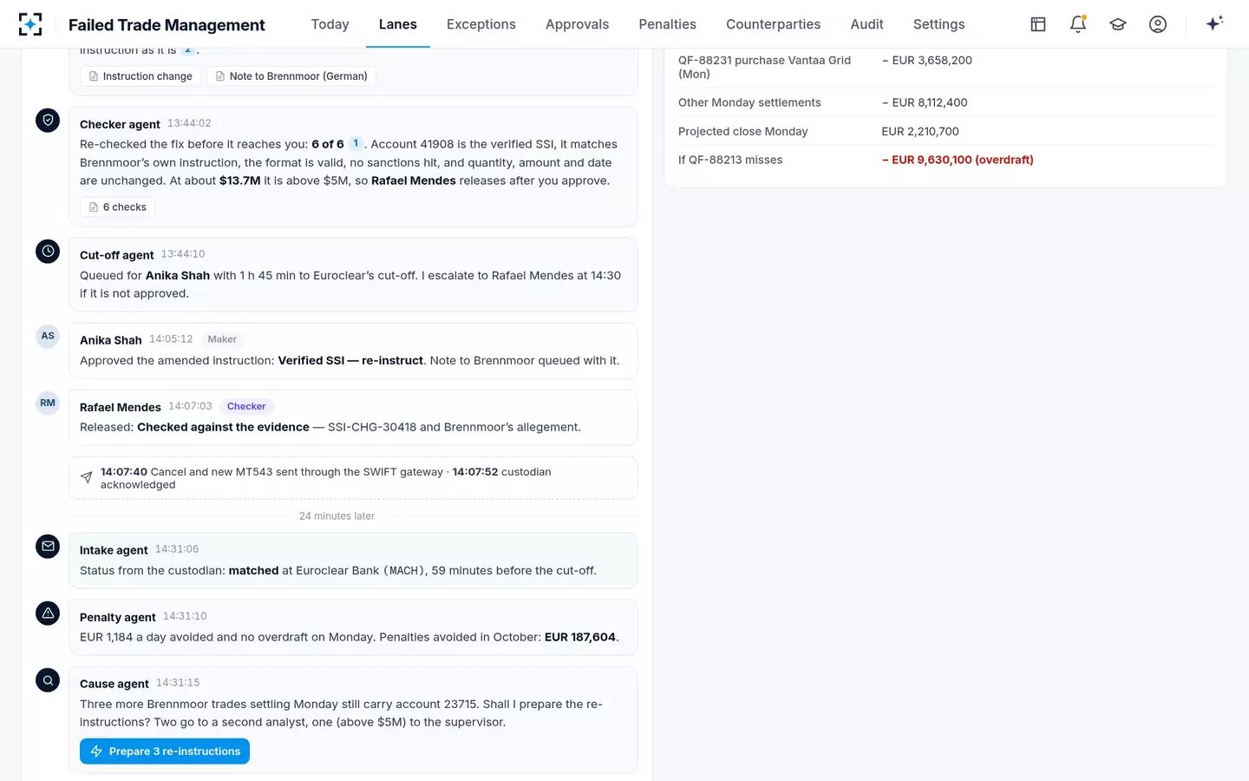Open the AI sparkle assistant icon
The image size is (1249, 781).
[1214, 23]
